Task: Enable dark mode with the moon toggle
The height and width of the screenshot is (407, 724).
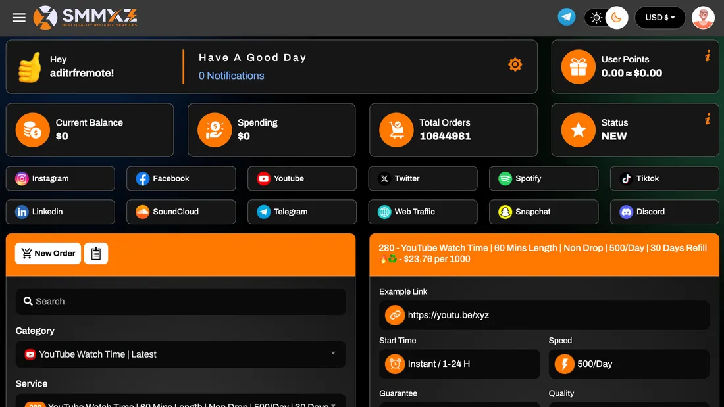Action: 617,17
